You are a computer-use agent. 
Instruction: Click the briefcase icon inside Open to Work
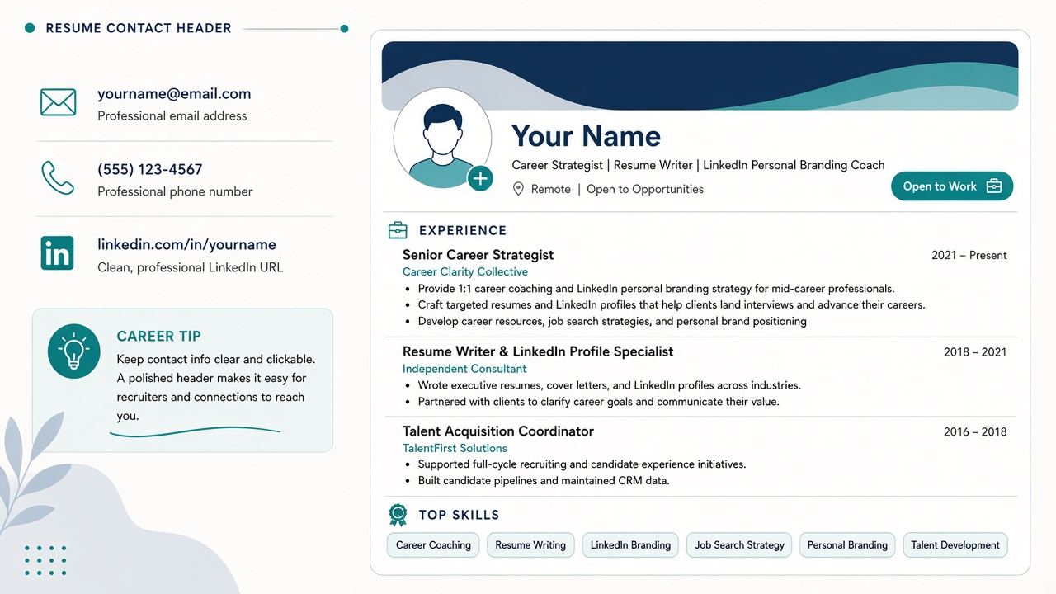(x=994, y=186)
